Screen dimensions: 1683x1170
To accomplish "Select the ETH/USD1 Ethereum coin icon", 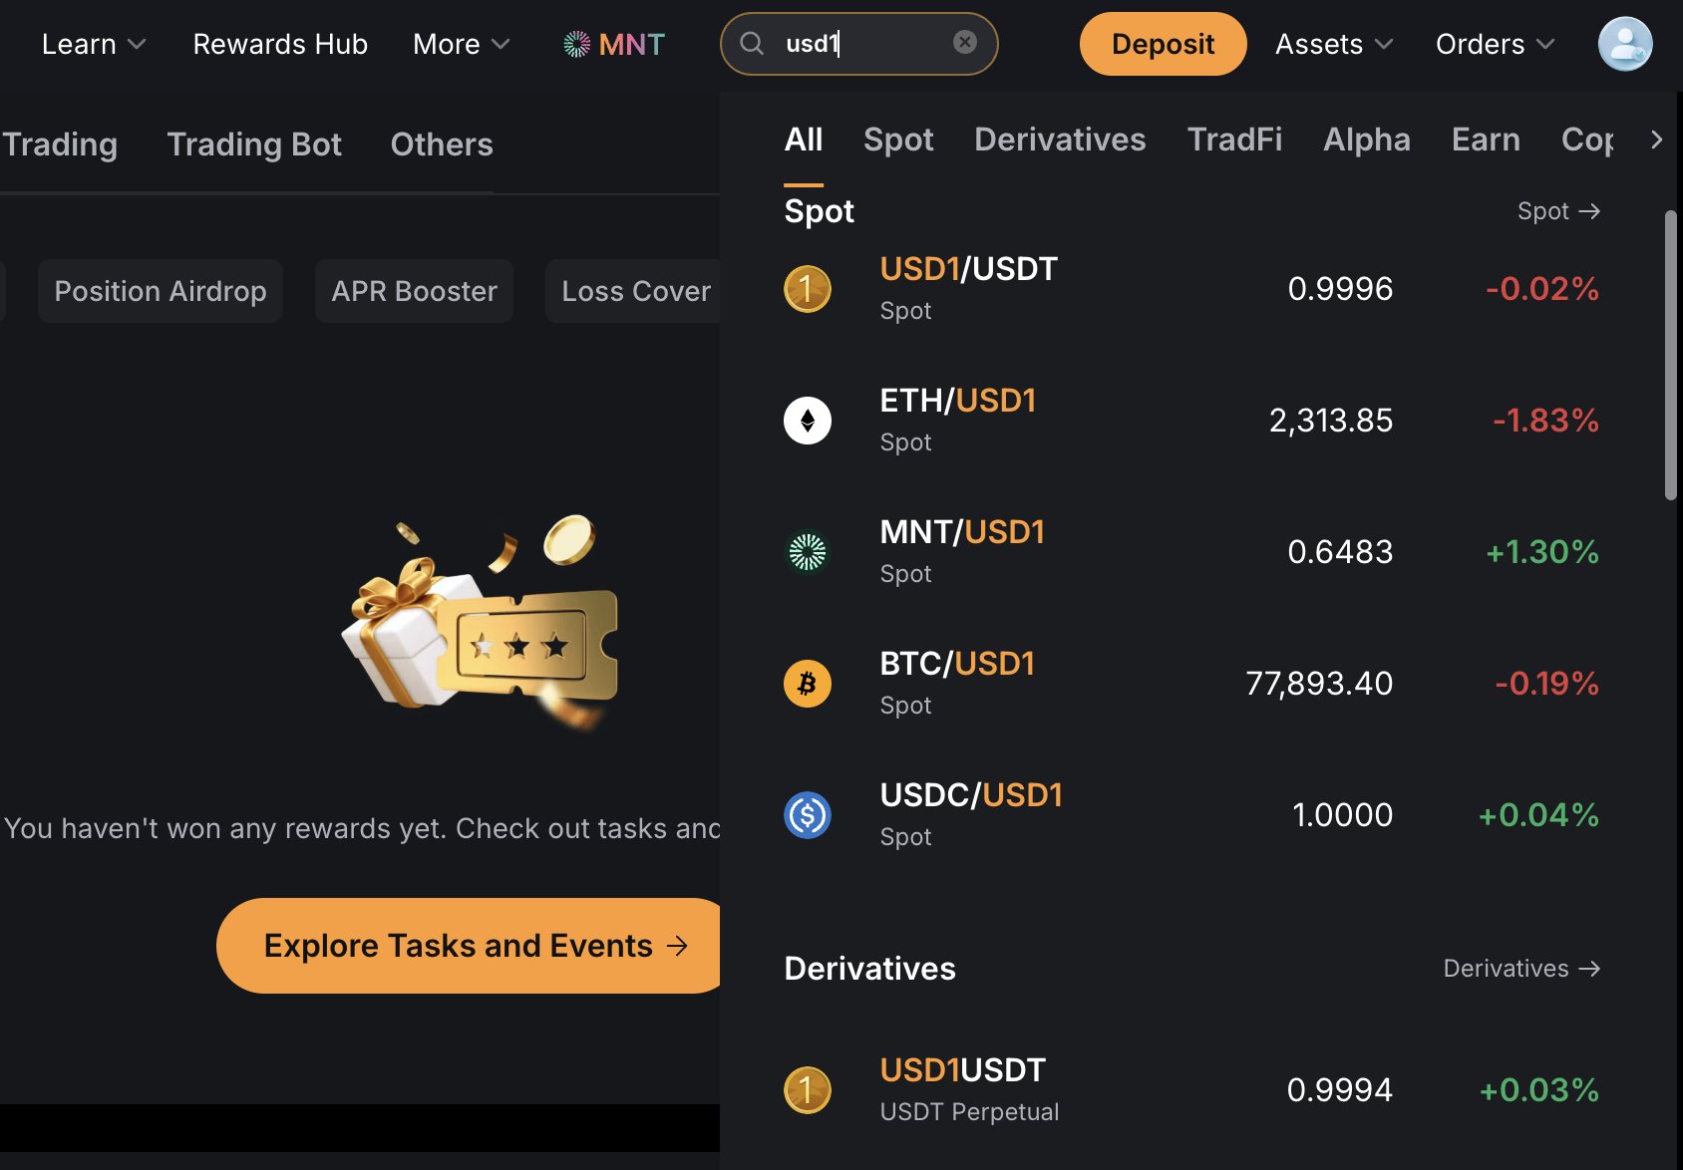I will 808,421.
